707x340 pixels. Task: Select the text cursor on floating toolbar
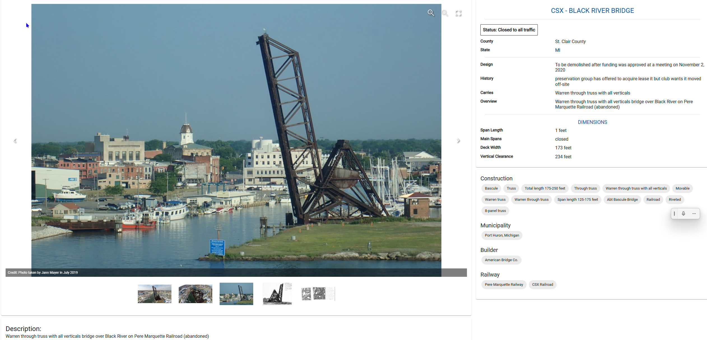675,213
